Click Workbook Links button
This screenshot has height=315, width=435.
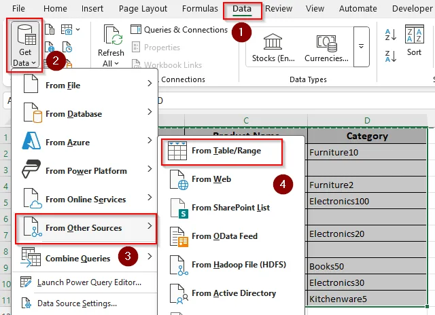click(167, 64)
